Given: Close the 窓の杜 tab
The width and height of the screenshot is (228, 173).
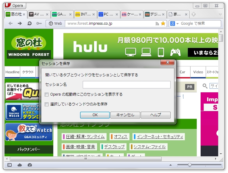Looking at the screenshot, I should click(24, 14).
